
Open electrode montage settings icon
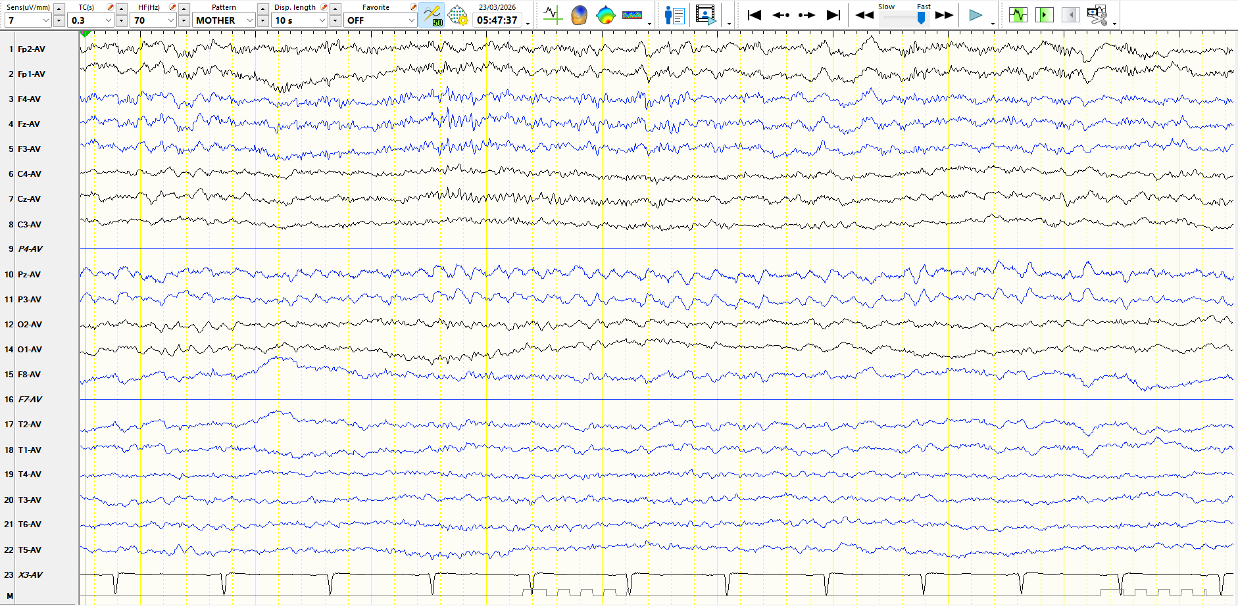(x=458, y=14)
